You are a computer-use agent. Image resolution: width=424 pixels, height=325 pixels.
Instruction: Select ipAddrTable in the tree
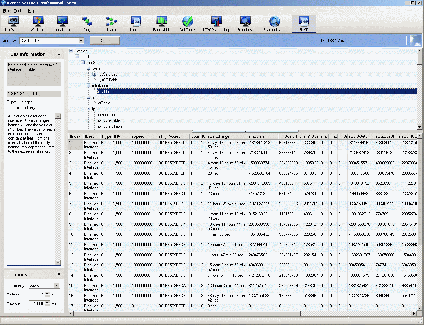pos(108,115)
